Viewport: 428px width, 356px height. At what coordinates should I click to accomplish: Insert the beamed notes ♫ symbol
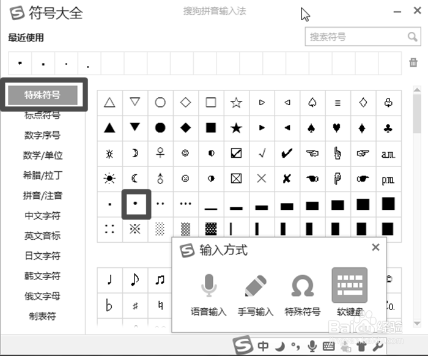click(160, 280)
